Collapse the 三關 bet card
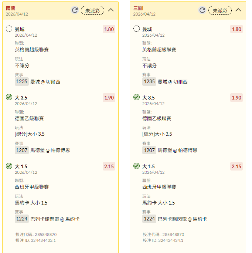Screen dimensions: 252x253 238,10
